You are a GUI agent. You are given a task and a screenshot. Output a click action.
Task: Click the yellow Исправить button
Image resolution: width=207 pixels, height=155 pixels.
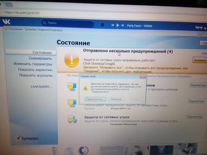pyautogui.click(x=200, y=60)
